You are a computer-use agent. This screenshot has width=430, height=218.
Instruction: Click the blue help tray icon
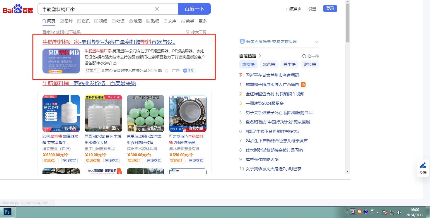point(366,212)
